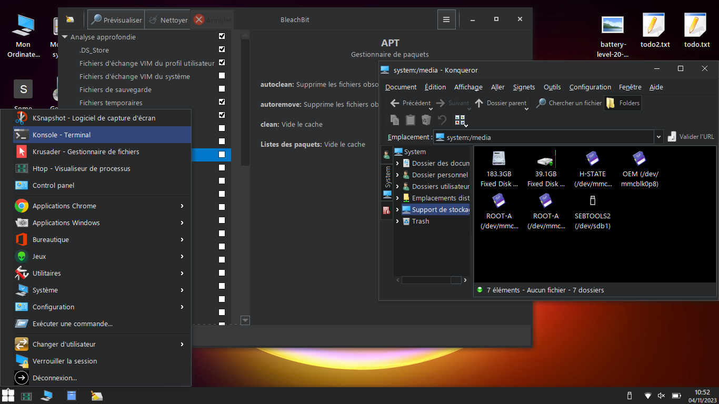Image resolution: width=719 pixels, height=404 pixels.
Task: Click the USB device tray icon
Action: pyautogui.click(x=629, y=396)
